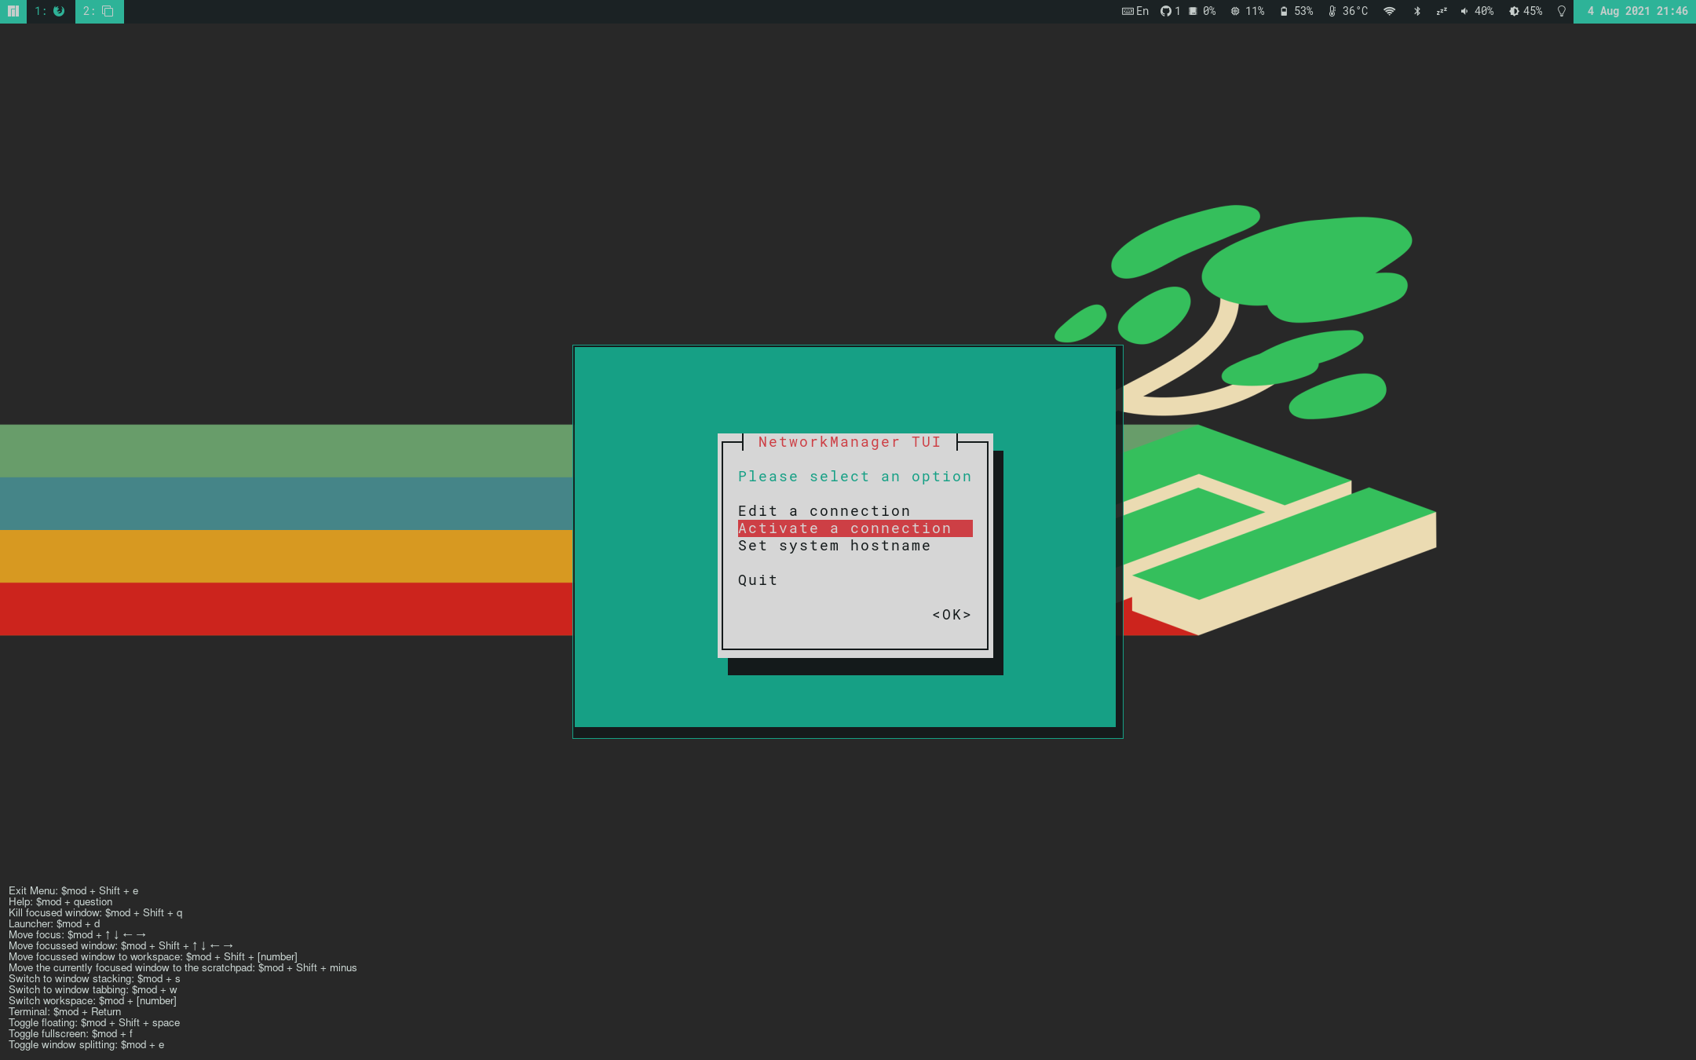Click the CPU usage 11% indicator
Viewport: 1696px width, 1060px height.
[1248, 11]
